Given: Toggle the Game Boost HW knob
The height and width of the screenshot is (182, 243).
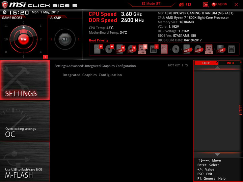Looking at the screenshot, I should [x=24, y=39].
